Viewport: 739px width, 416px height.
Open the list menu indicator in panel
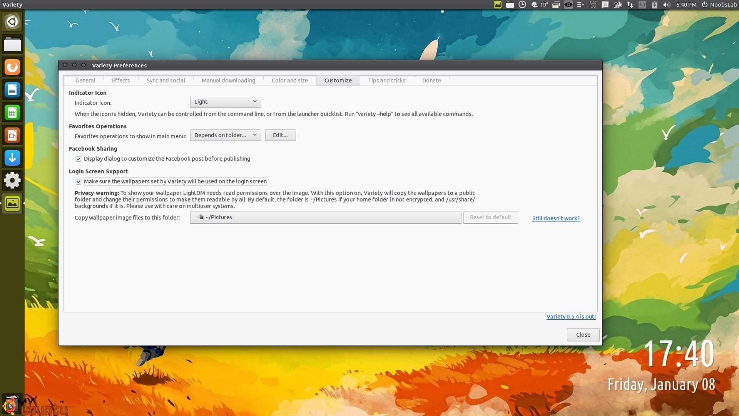point(580,5)
